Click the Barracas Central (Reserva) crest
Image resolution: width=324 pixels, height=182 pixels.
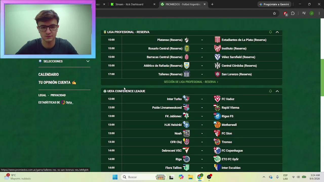(x=187, y=57)
